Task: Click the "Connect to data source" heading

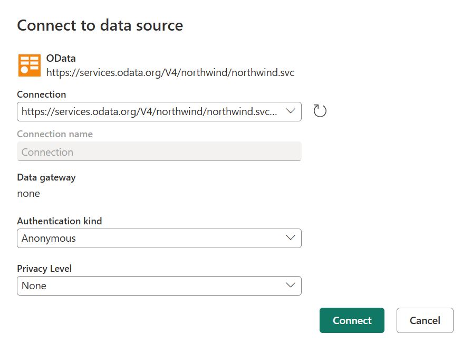Action: point(100,25)
